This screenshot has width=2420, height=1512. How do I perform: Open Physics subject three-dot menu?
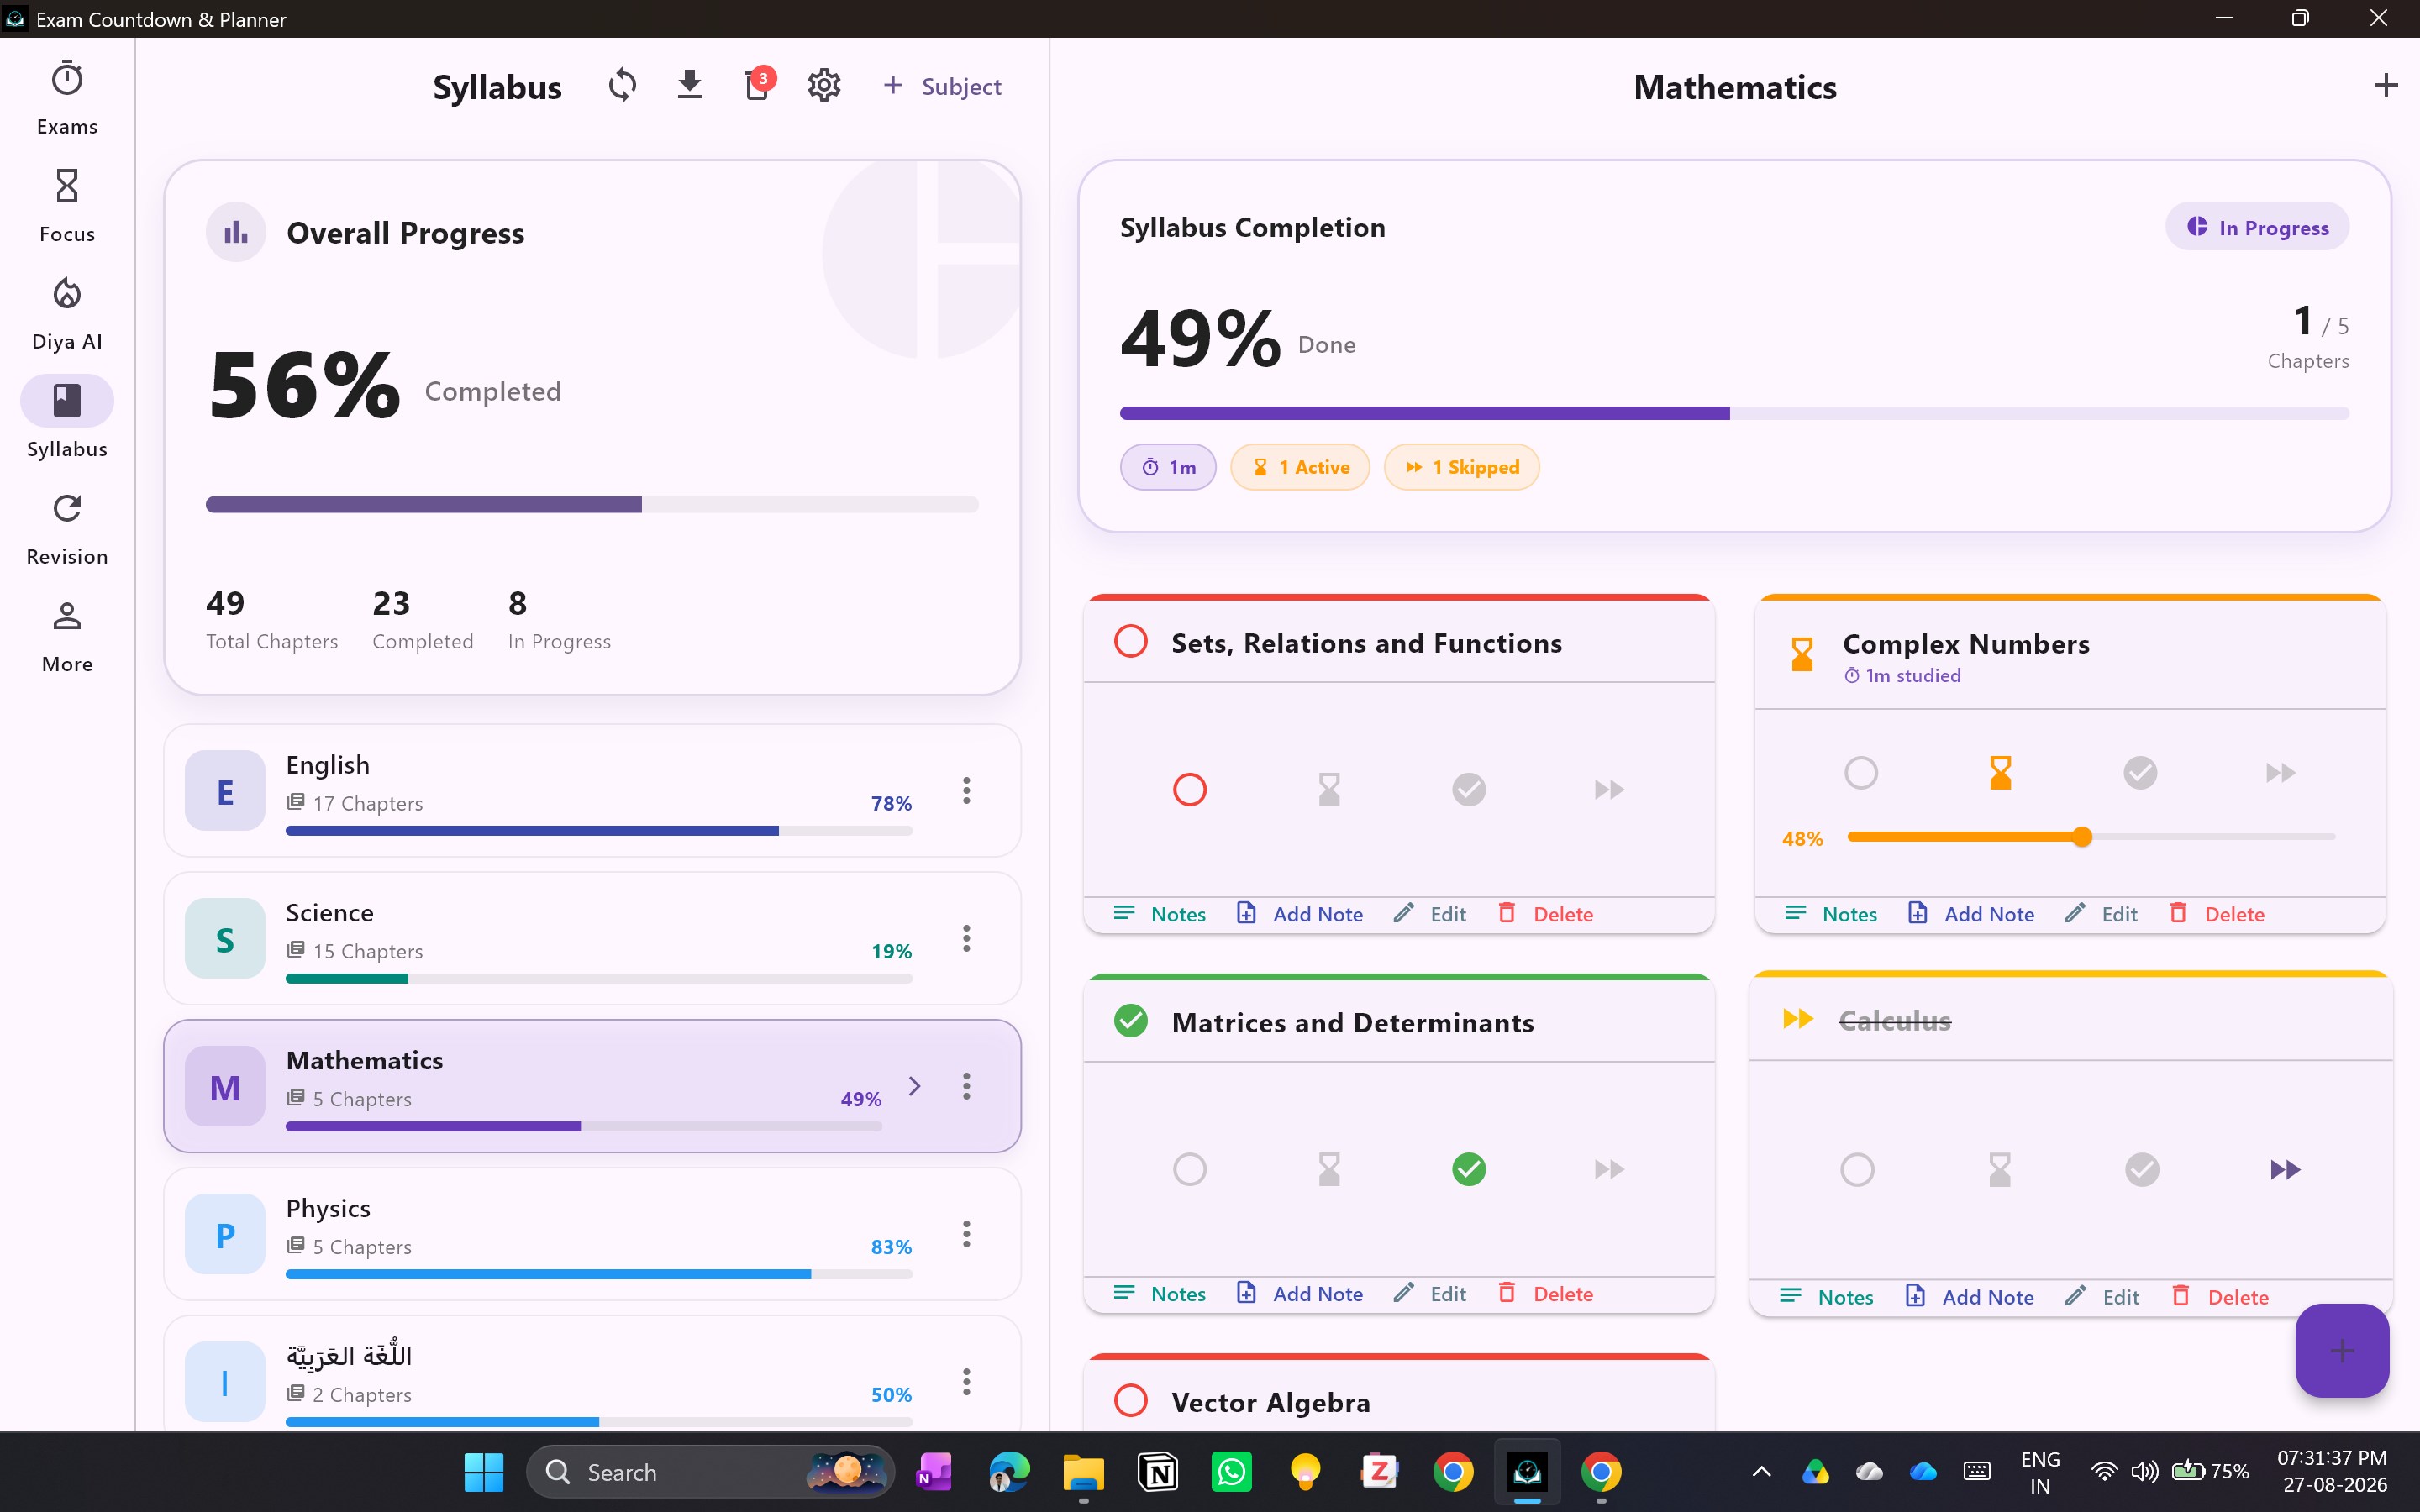[966, 1234]
